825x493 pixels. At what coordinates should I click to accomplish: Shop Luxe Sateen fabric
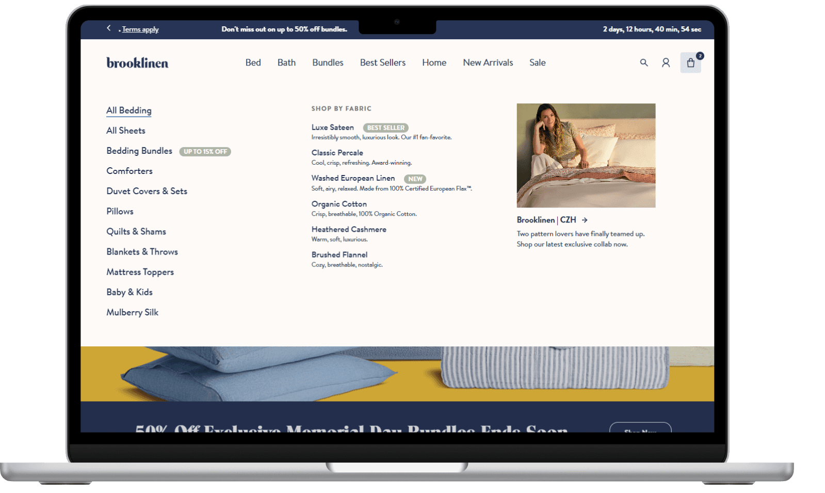click(333, 128)
